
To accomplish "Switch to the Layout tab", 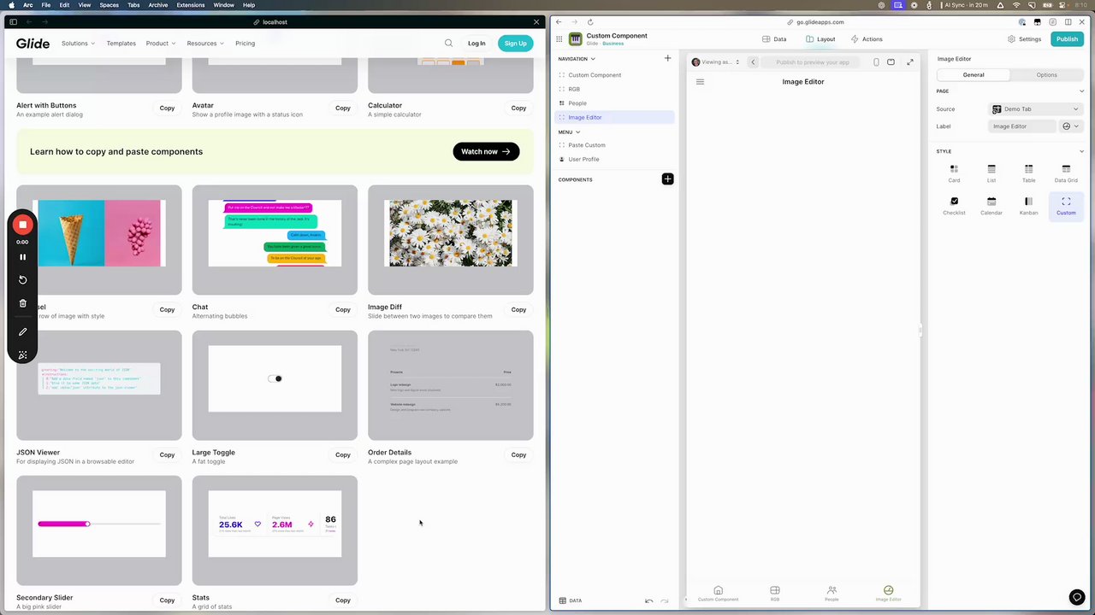I will pos(820,39).
